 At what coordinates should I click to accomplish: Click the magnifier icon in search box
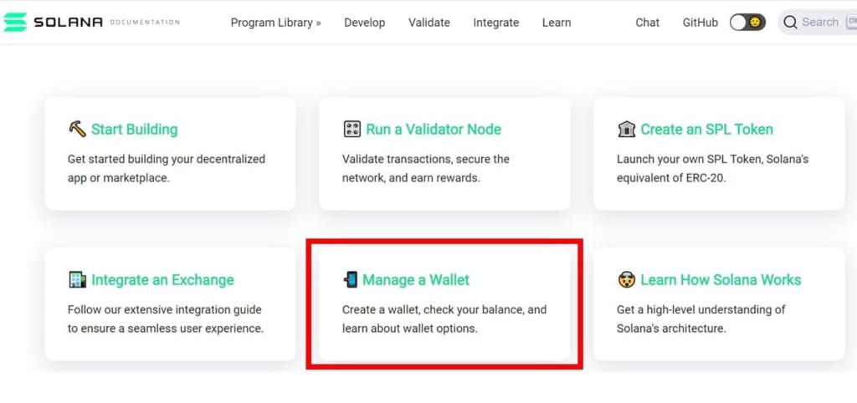pyautogui.click(x=790, y=23)
